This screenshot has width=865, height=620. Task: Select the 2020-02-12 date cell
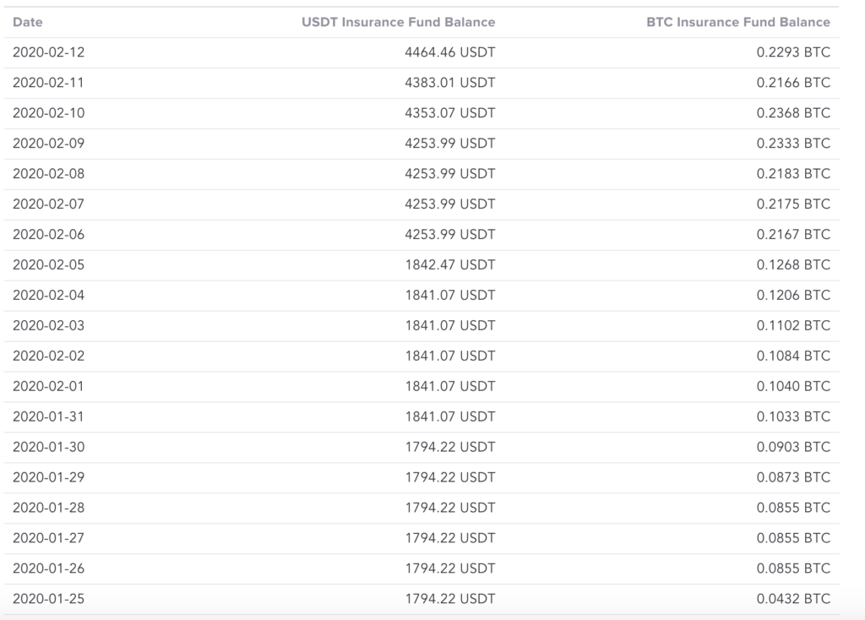[48, 52]
